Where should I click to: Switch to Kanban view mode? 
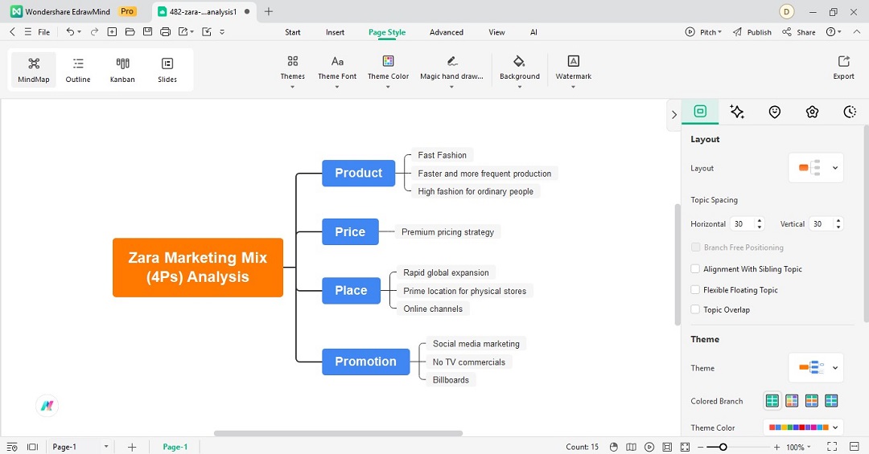tap(122, 70)
